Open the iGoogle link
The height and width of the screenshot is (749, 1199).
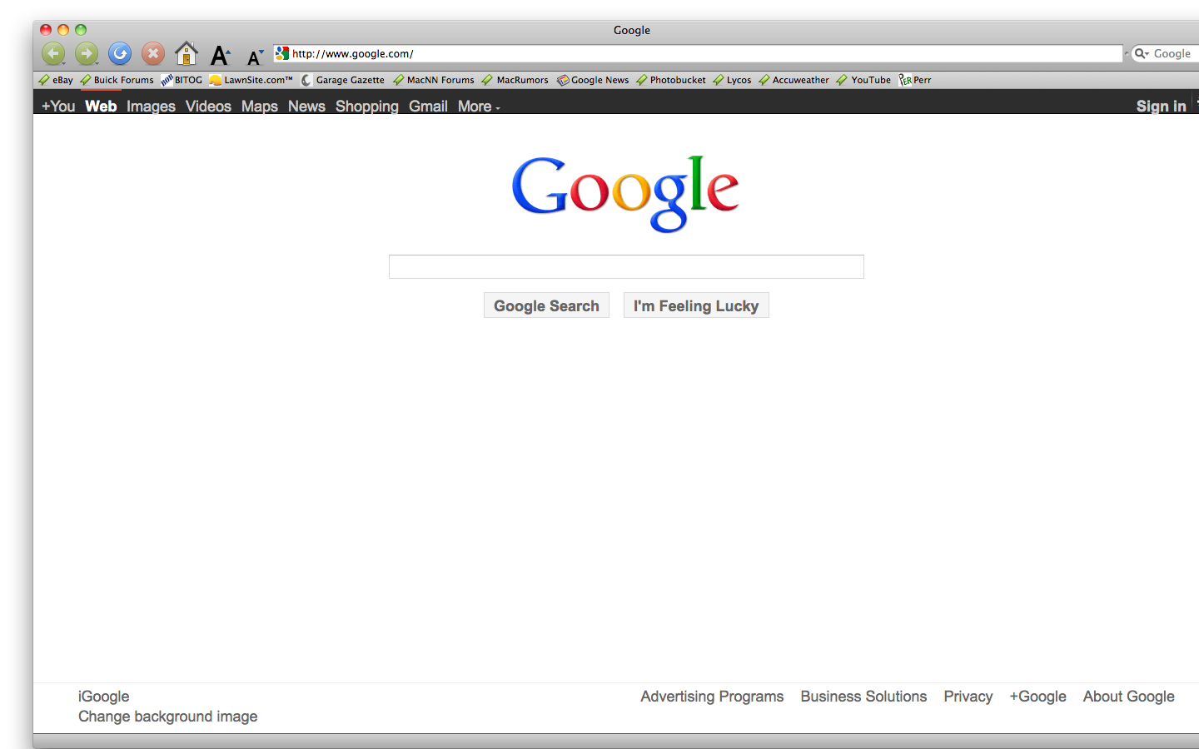pyautogui.click(x=103, y=697)
